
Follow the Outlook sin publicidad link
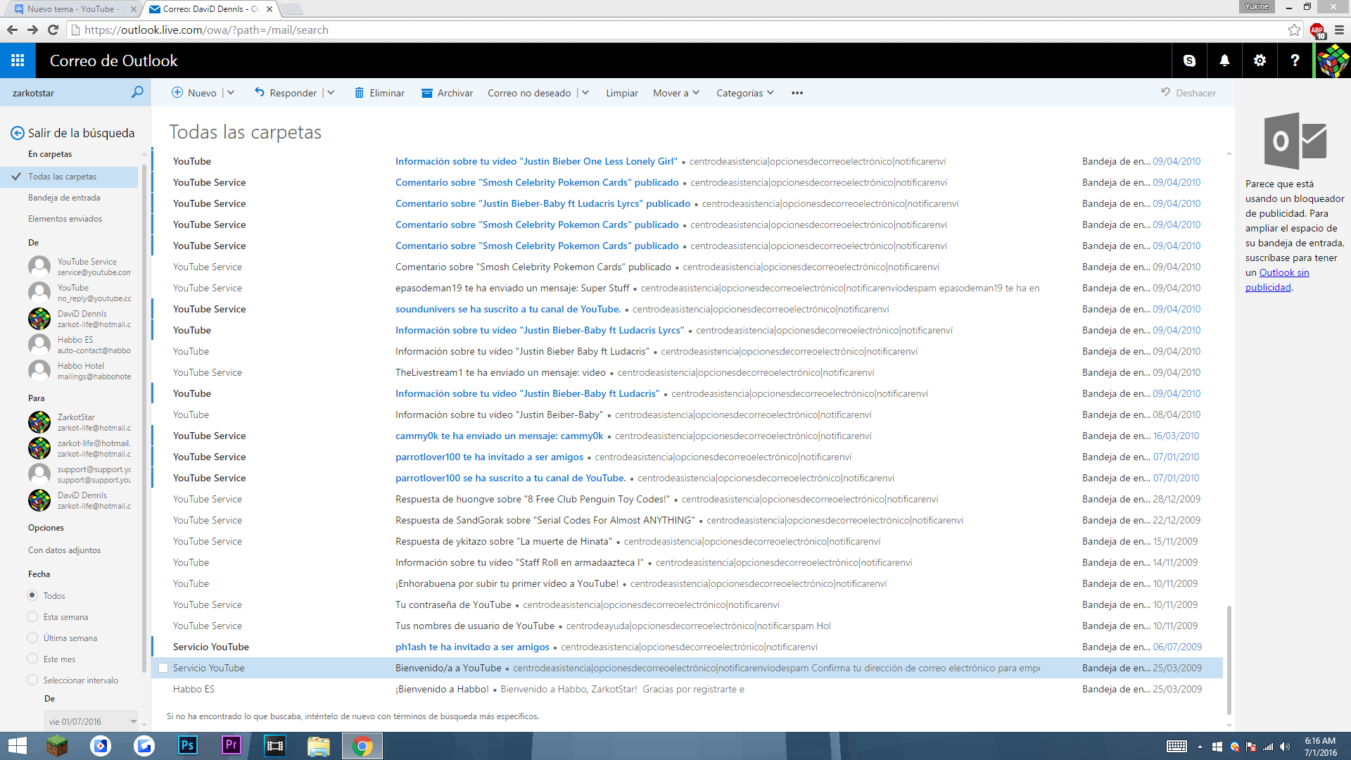coord(1277,280)
